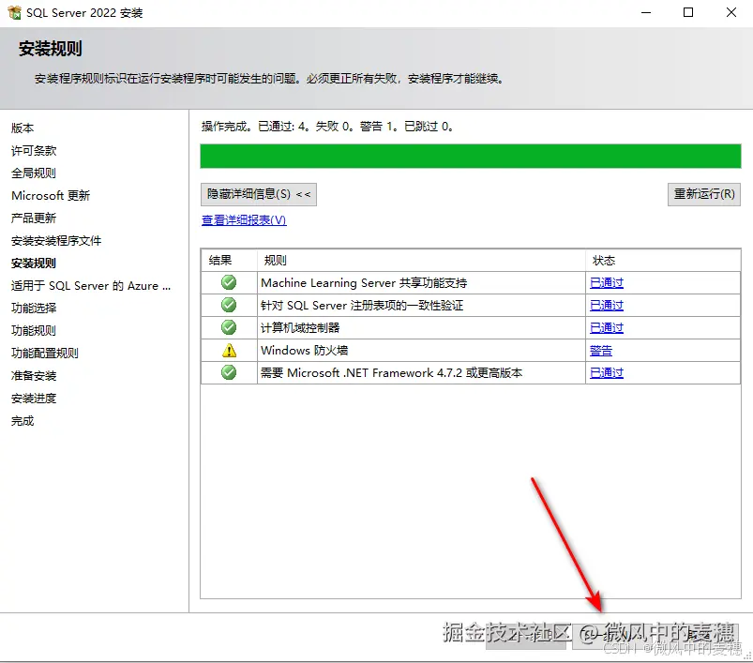Click the green check icon for .NET Framework rule
The height and width of the screenshot is (663, 753).
(230, 372)
